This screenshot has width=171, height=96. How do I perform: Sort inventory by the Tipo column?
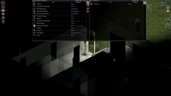(x=53, y=2)
